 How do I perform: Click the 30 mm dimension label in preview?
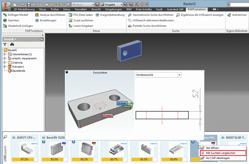click(122, 103)
